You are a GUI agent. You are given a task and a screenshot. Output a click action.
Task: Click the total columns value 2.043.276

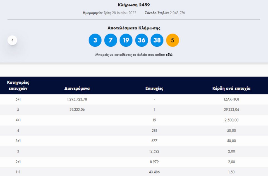pyautogui.click(x=177, y=13)
